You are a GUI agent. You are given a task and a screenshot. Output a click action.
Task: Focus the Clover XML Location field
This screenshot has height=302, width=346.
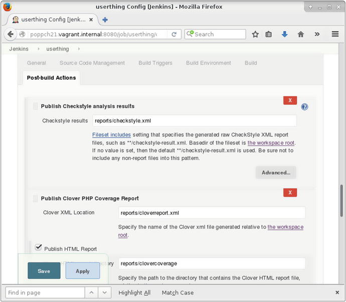pyautogui.click(x=212, y=213)
